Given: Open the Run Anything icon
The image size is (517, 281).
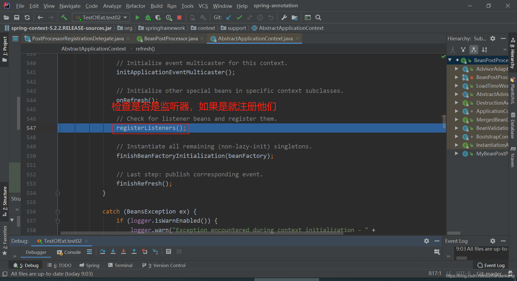Looking at the screenshot, I should pos(308,17).
